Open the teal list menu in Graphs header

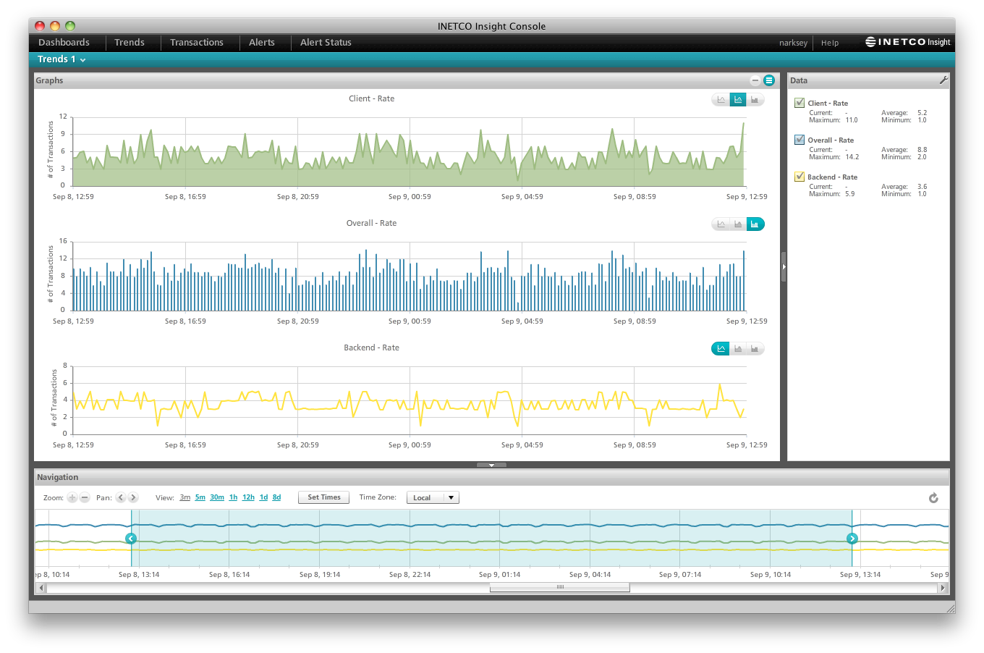[769, 80]
